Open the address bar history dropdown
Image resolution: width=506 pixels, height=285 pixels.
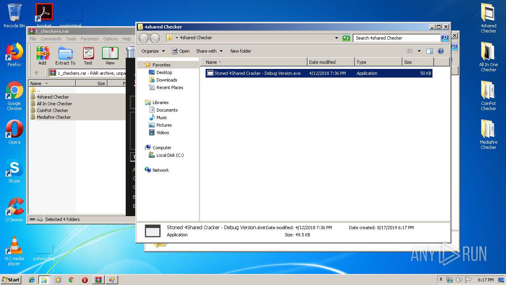coord(336,38)
